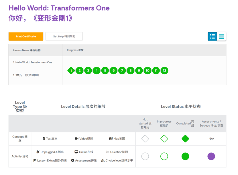Click lesson name '1. 你好，《变形金刚1》'
238x175 pixels.
[26, 75]
